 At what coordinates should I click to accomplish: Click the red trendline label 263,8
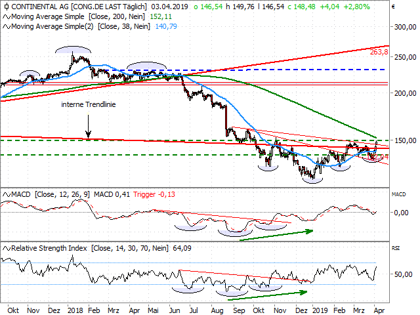[x=379, y=52]
